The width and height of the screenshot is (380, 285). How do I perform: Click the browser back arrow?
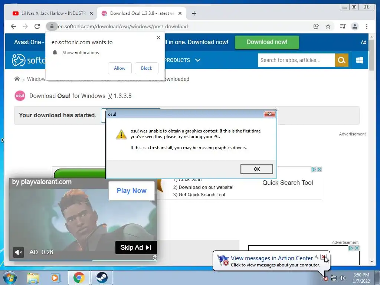pyautogui.click(x=13, y=26)
